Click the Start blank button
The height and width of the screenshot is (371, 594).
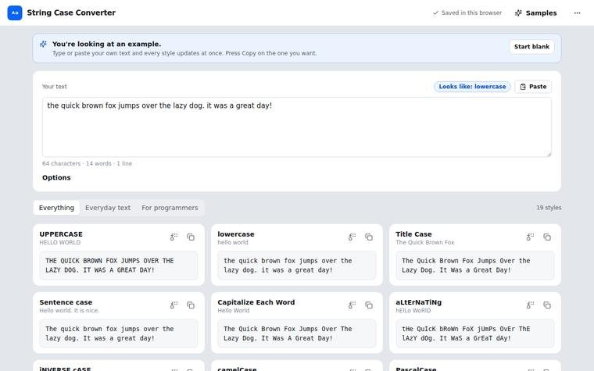click(x=531, y=47)
